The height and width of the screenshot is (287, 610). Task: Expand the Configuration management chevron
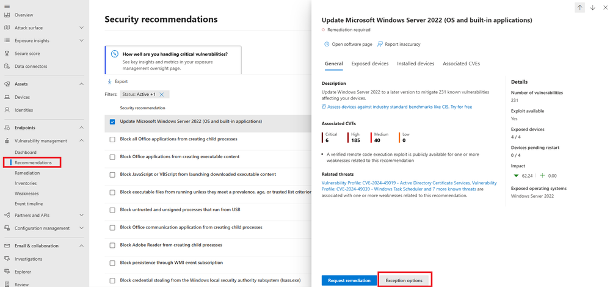(81, 228)
